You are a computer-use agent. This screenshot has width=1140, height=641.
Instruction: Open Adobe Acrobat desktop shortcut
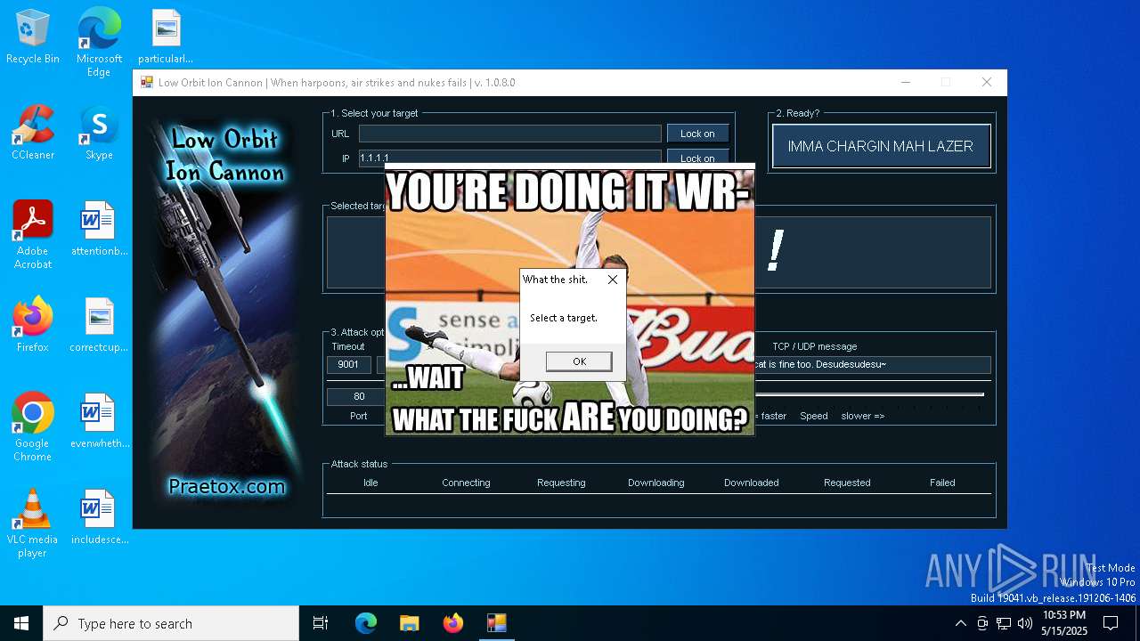33,235
